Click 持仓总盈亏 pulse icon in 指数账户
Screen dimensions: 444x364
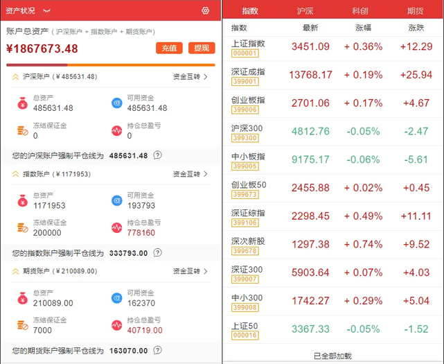tap(116, 227)
